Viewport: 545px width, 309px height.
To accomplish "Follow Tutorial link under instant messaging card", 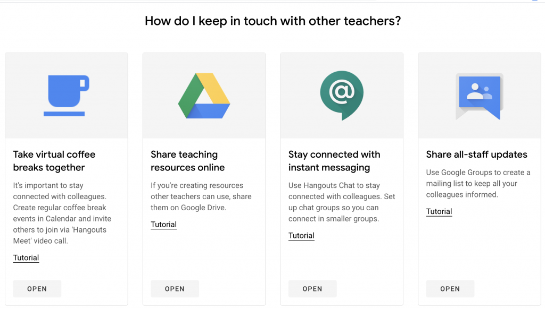I will coord(301,236).
